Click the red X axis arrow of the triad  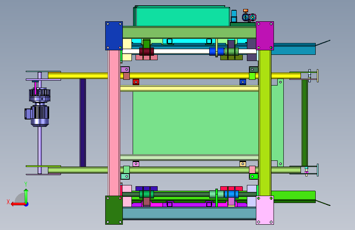(18, 204)
